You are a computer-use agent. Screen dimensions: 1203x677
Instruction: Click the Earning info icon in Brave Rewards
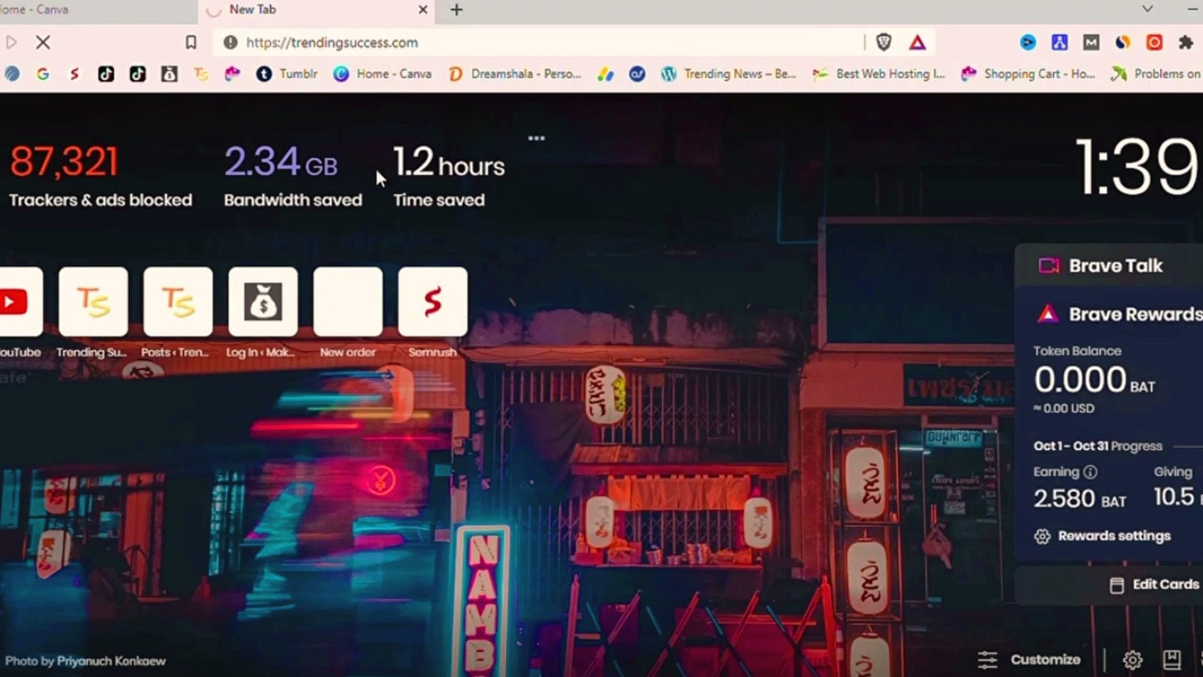1090,471
